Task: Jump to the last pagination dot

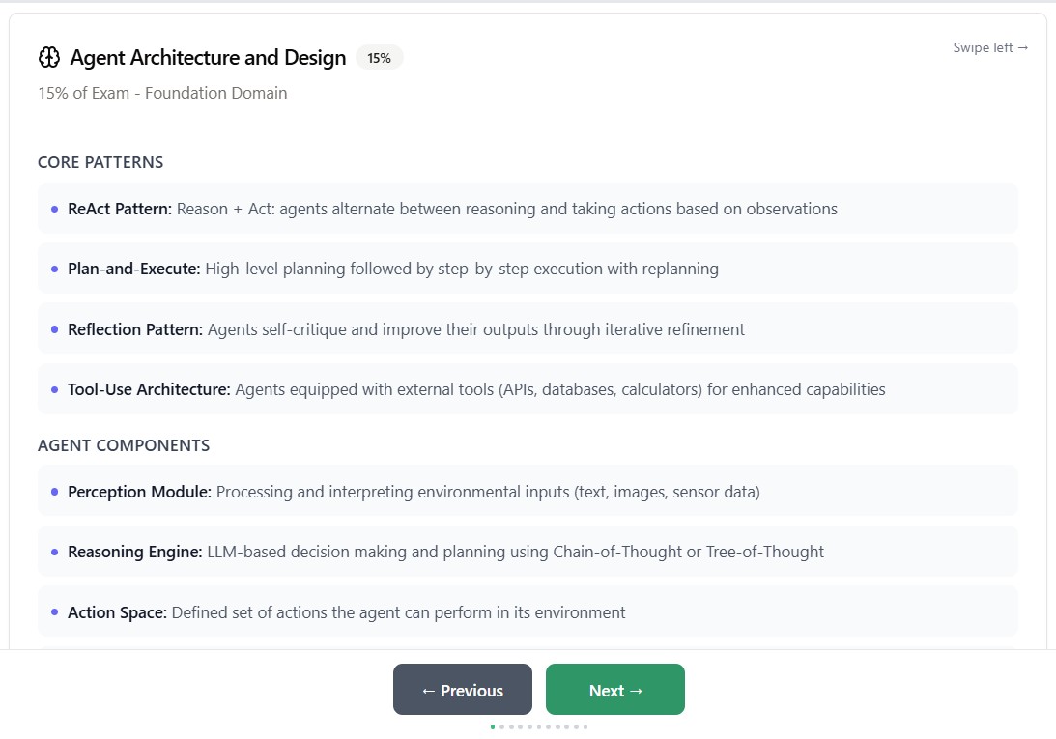Action: click(585, 726)
